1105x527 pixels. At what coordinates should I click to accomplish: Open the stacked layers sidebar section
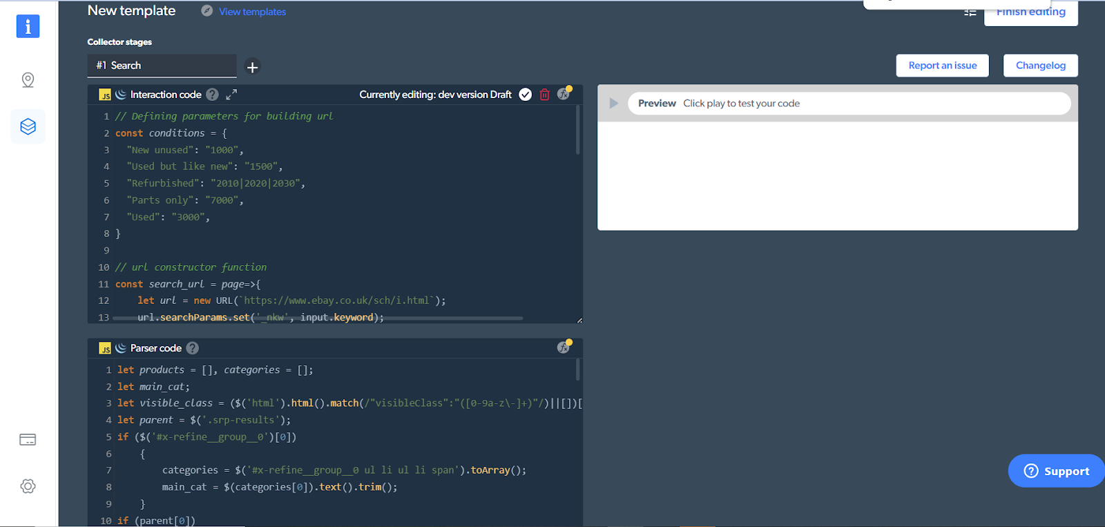coord(28,126)
